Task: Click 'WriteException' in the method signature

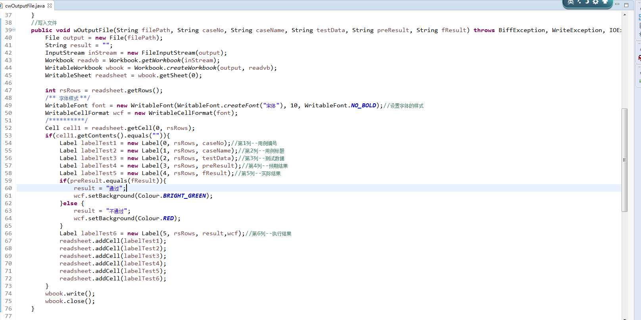Action: pyautogui.click(x=577, y=30)
